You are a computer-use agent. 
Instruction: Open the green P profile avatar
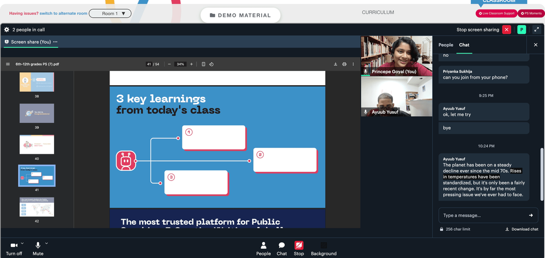point(522,29)
